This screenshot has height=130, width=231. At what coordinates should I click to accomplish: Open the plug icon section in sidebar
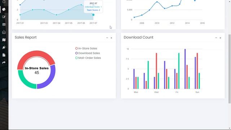click(x=4, y=47)
